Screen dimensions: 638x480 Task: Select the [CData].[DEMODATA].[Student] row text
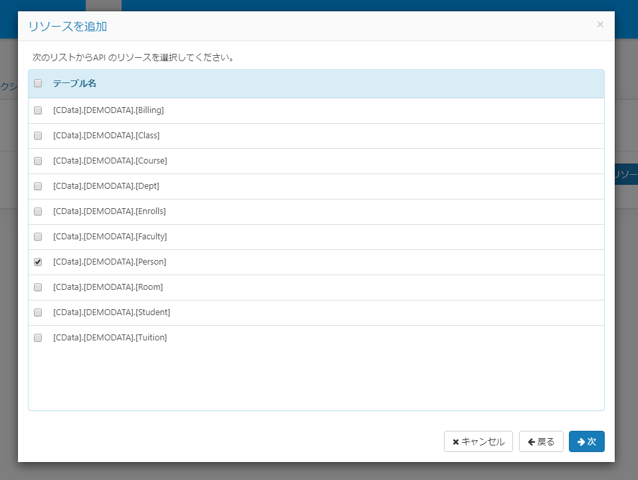click(112, 312)
